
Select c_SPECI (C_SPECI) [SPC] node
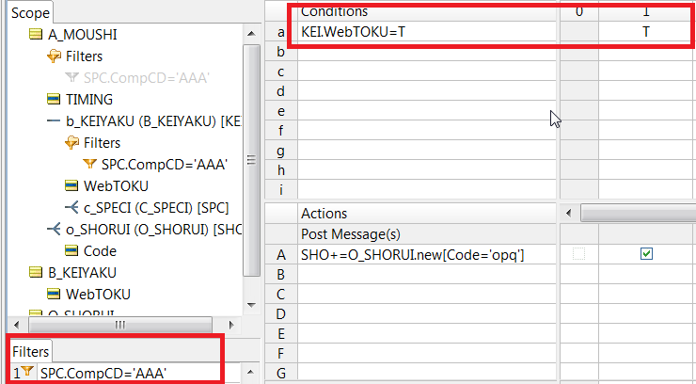click(x=156, y=208)
